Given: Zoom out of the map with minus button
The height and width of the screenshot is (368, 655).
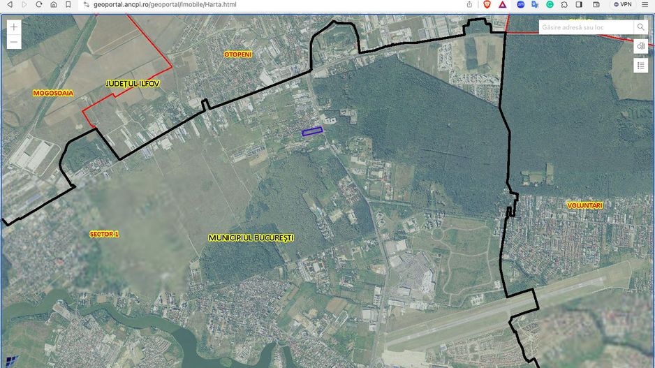Looking at the screenshot, I should pos(14,42).
